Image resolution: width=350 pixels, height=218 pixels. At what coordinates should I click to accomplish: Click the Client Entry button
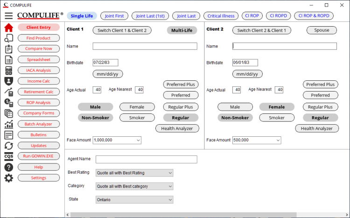39,27
